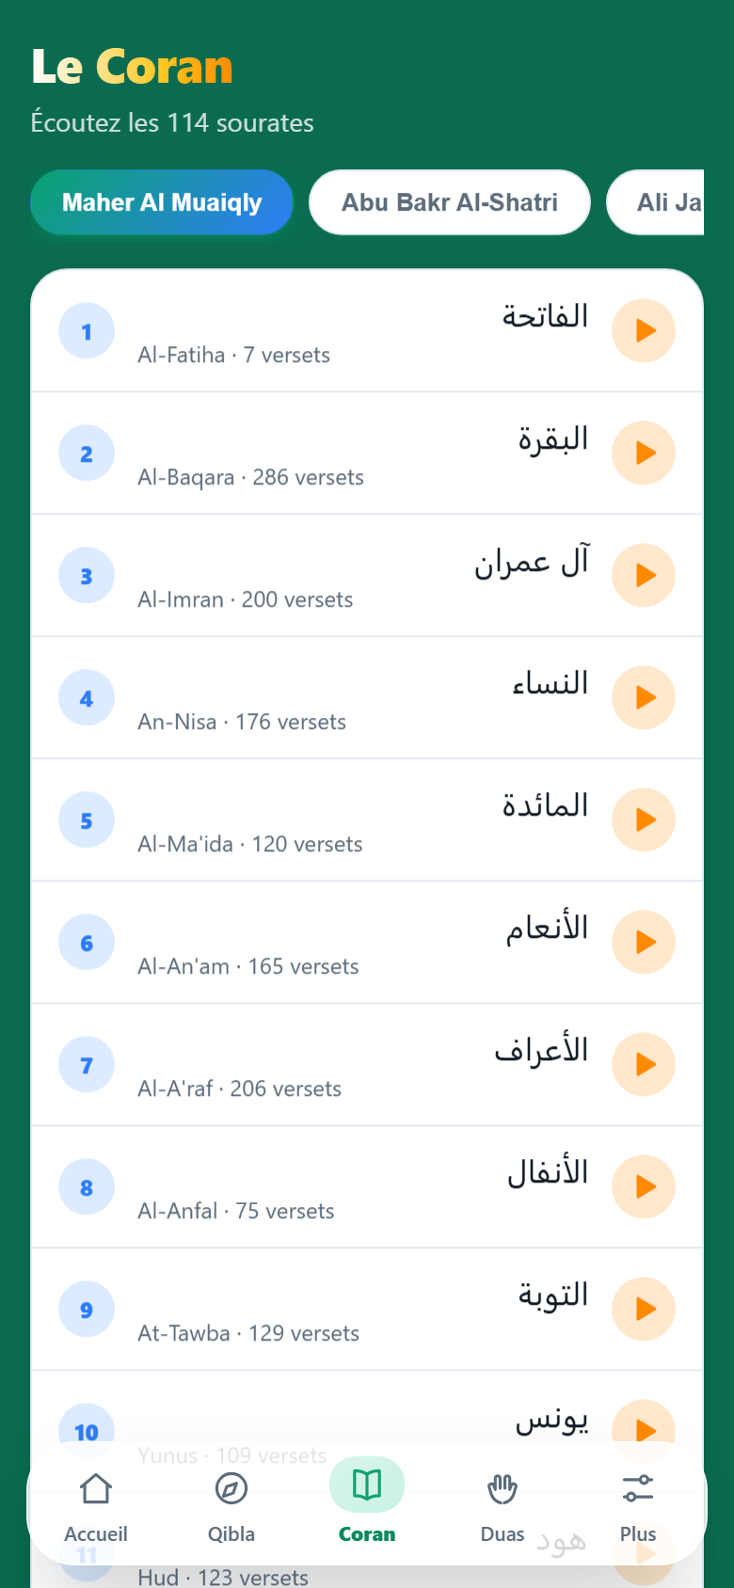Open surah number 6 badge

coord(87,942)
